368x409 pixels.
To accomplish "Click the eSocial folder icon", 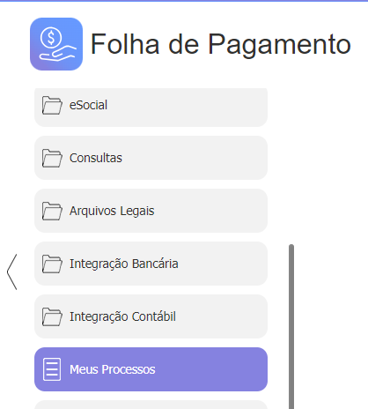I will (52, 105).
